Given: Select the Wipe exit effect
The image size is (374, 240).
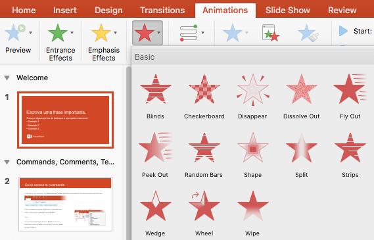Looking at the screenshot, I should (x=252, y=213).
